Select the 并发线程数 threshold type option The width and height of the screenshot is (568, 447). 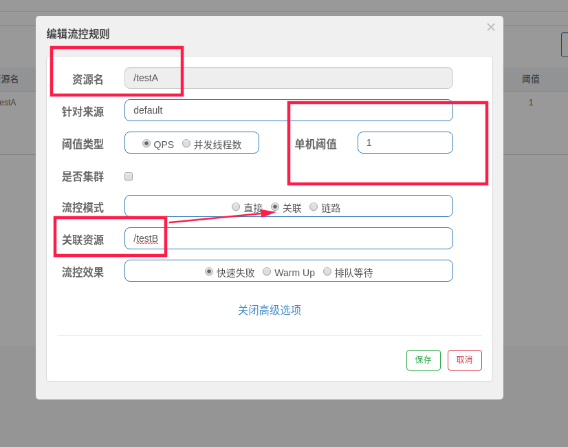tap(186, 143)
